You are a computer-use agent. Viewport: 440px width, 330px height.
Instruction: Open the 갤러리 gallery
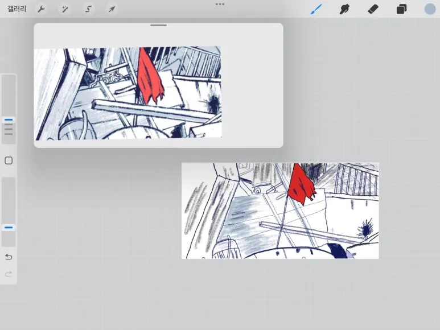pos(17,9)
